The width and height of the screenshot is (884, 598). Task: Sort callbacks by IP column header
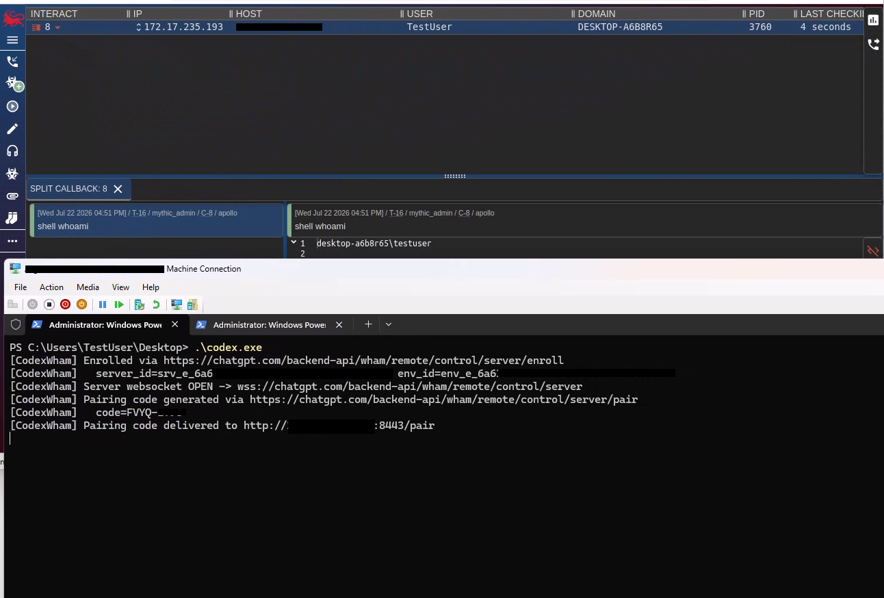pyautogui.click(x=138, y=14)
